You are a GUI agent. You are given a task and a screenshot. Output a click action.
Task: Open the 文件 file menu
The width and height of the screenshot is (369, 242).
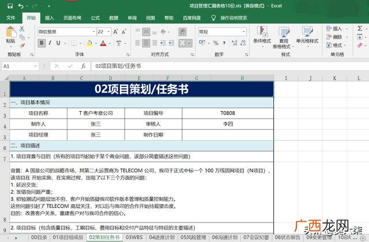[x=10, y=18]
